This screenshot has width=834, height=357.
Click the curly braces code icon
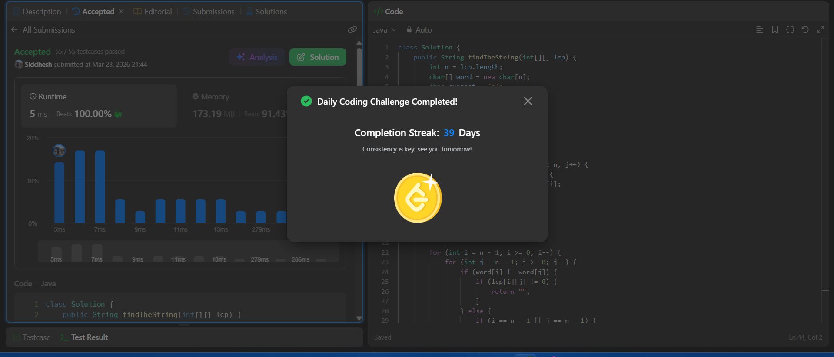[x=790, y=29]
